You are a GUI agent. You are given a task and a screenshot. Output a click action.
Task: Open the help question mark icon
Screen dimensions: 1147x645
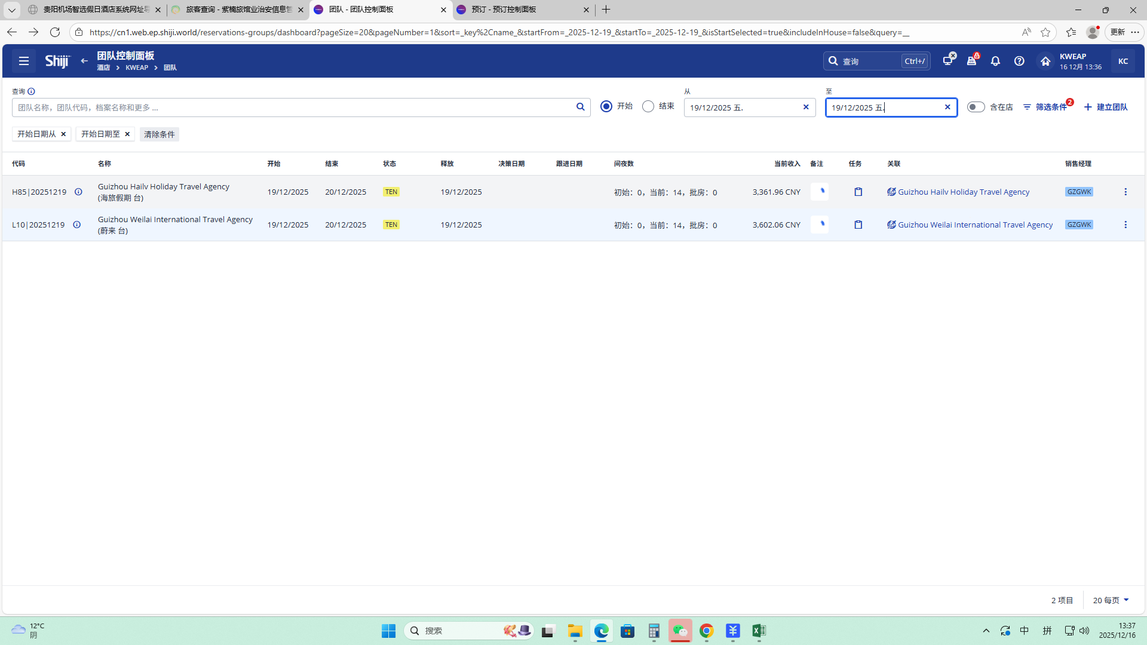pyautogui.click(x=1019, y=61)
